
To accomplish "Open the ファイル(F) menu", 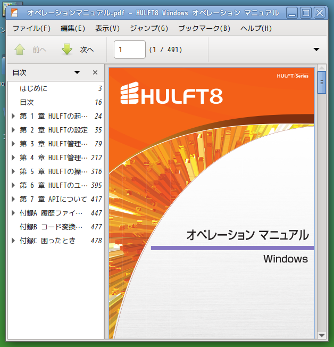I will click(31, 28).
